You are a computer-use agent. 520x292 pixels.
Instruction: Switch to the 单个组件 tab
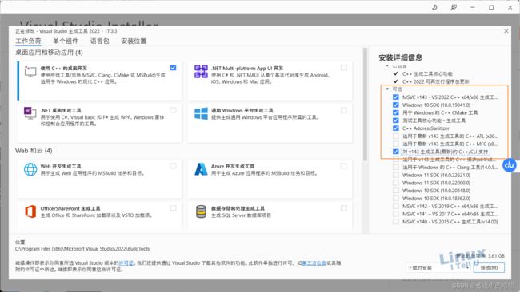click(x=66, y=41)
